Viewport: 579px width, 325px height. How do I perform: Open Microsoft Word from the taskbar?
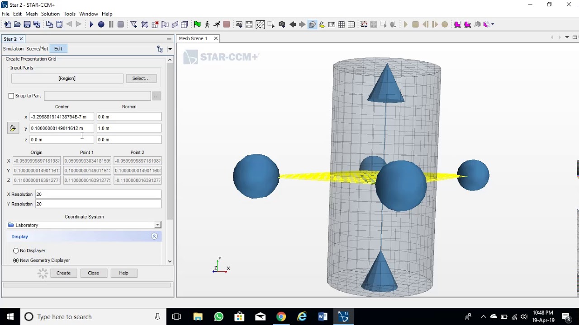(323, 317)
